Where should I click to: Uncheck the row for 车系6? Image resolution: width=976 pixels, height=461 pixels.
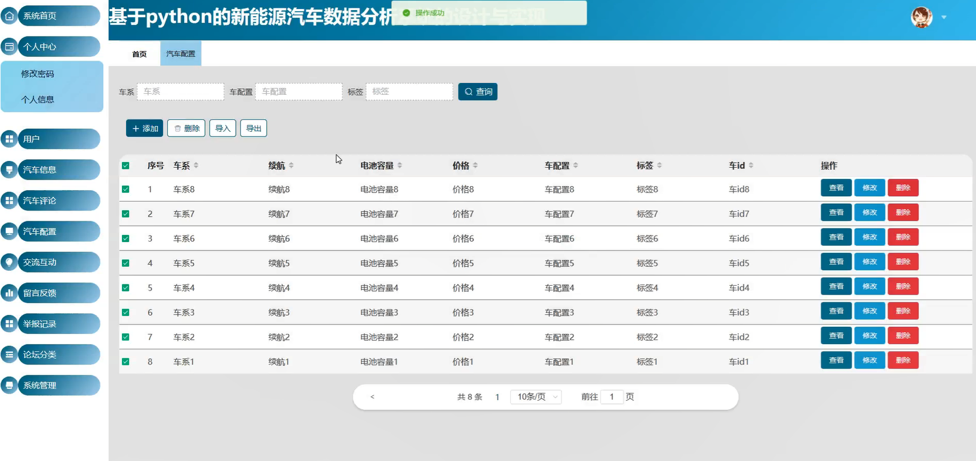pyautogui.click(x=125, y=239)
